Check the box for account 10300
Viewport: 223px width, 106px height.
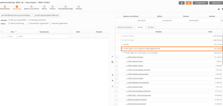click(117, 78)
